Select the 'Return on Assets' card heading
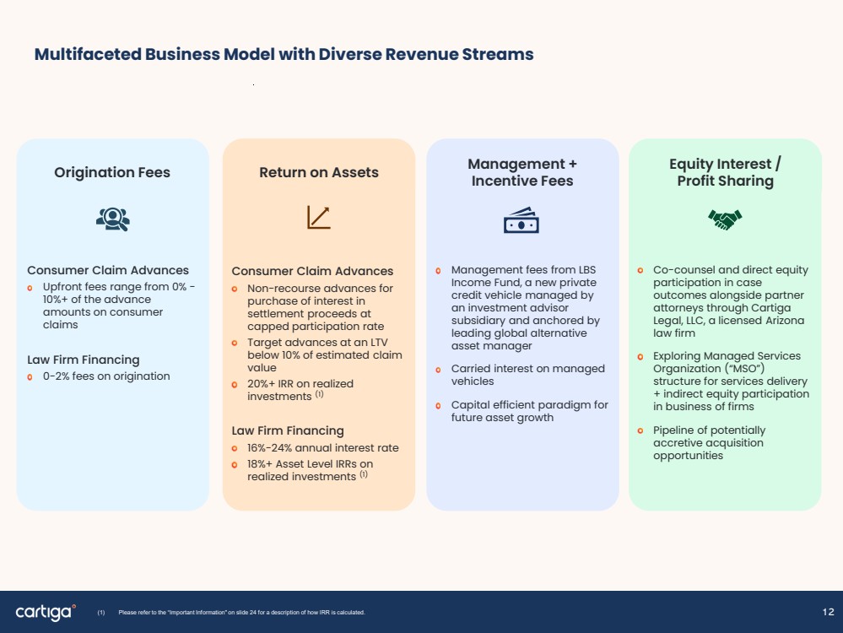The image size is (843, 633). (x=319, y=172)
